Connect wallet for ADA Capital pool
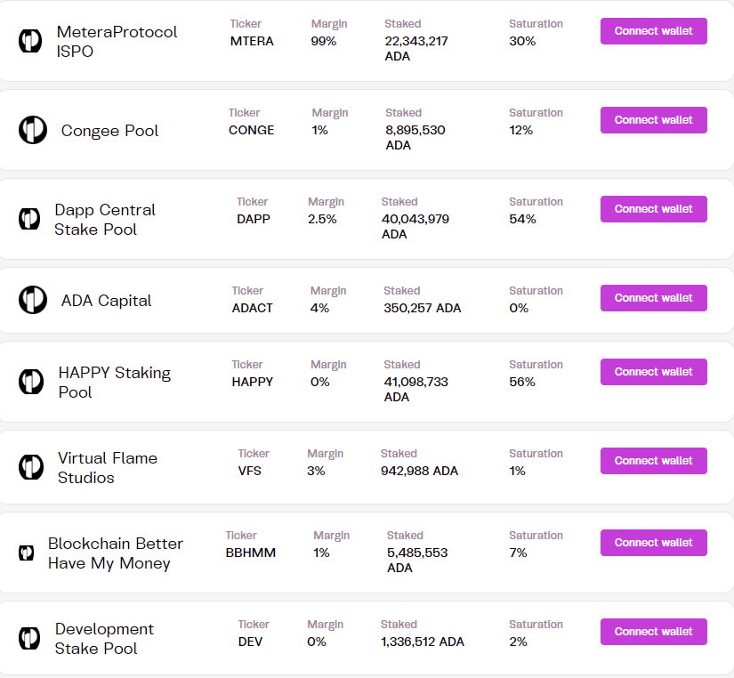734x678 pixels. click(653, 298)
